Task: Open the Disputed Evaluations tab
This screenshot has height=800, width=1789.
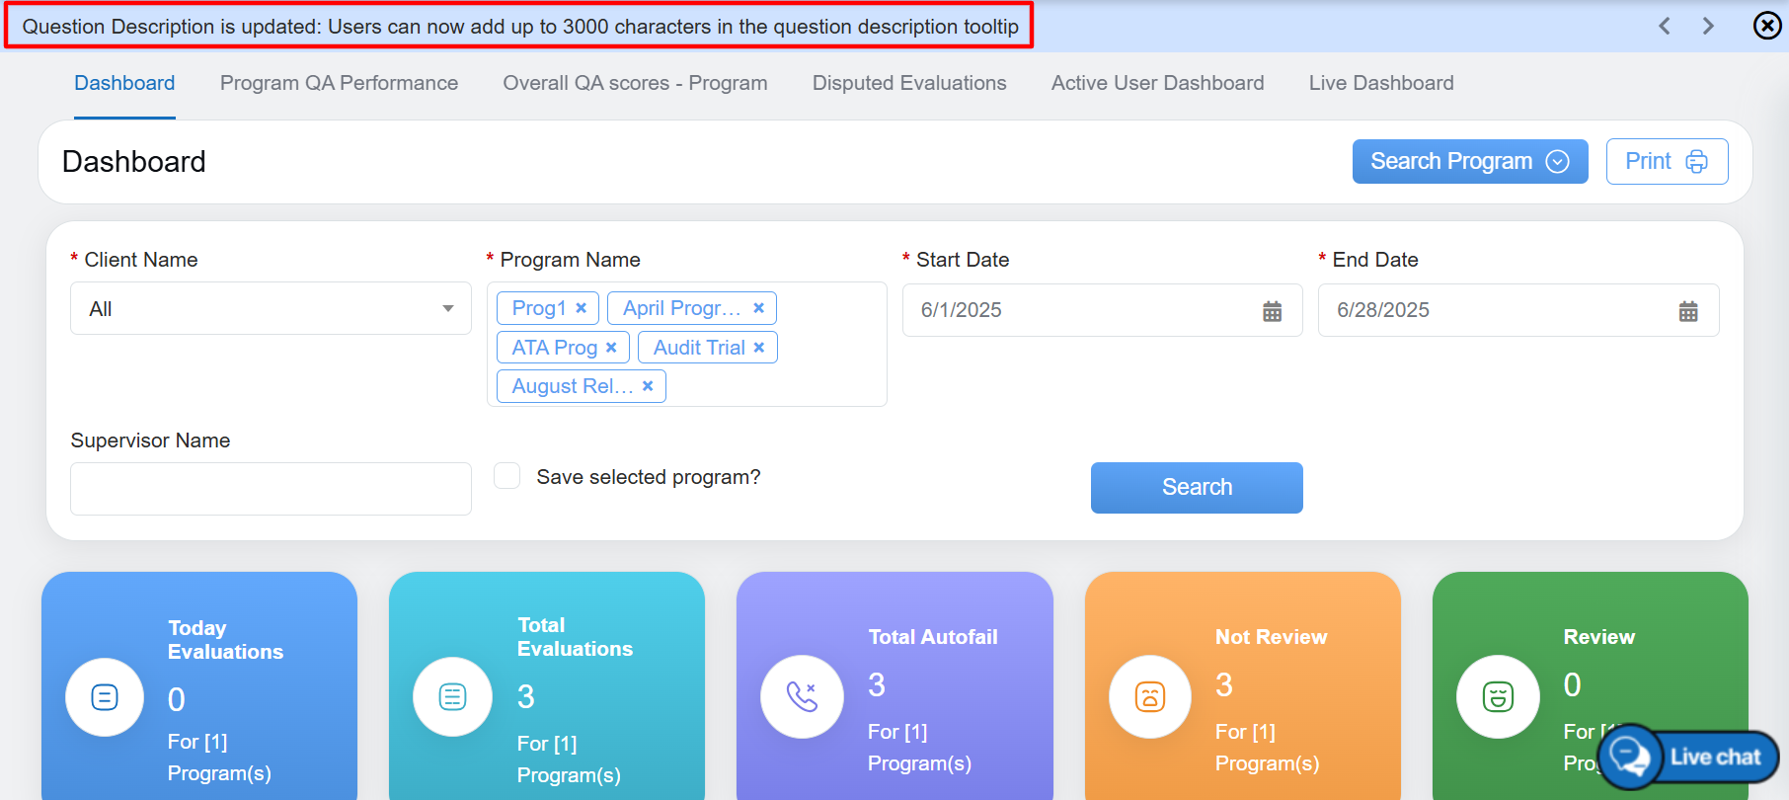Action: [908, 83]
